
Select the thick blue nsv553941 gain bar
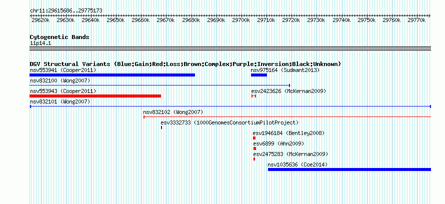[x=112, y=75]
